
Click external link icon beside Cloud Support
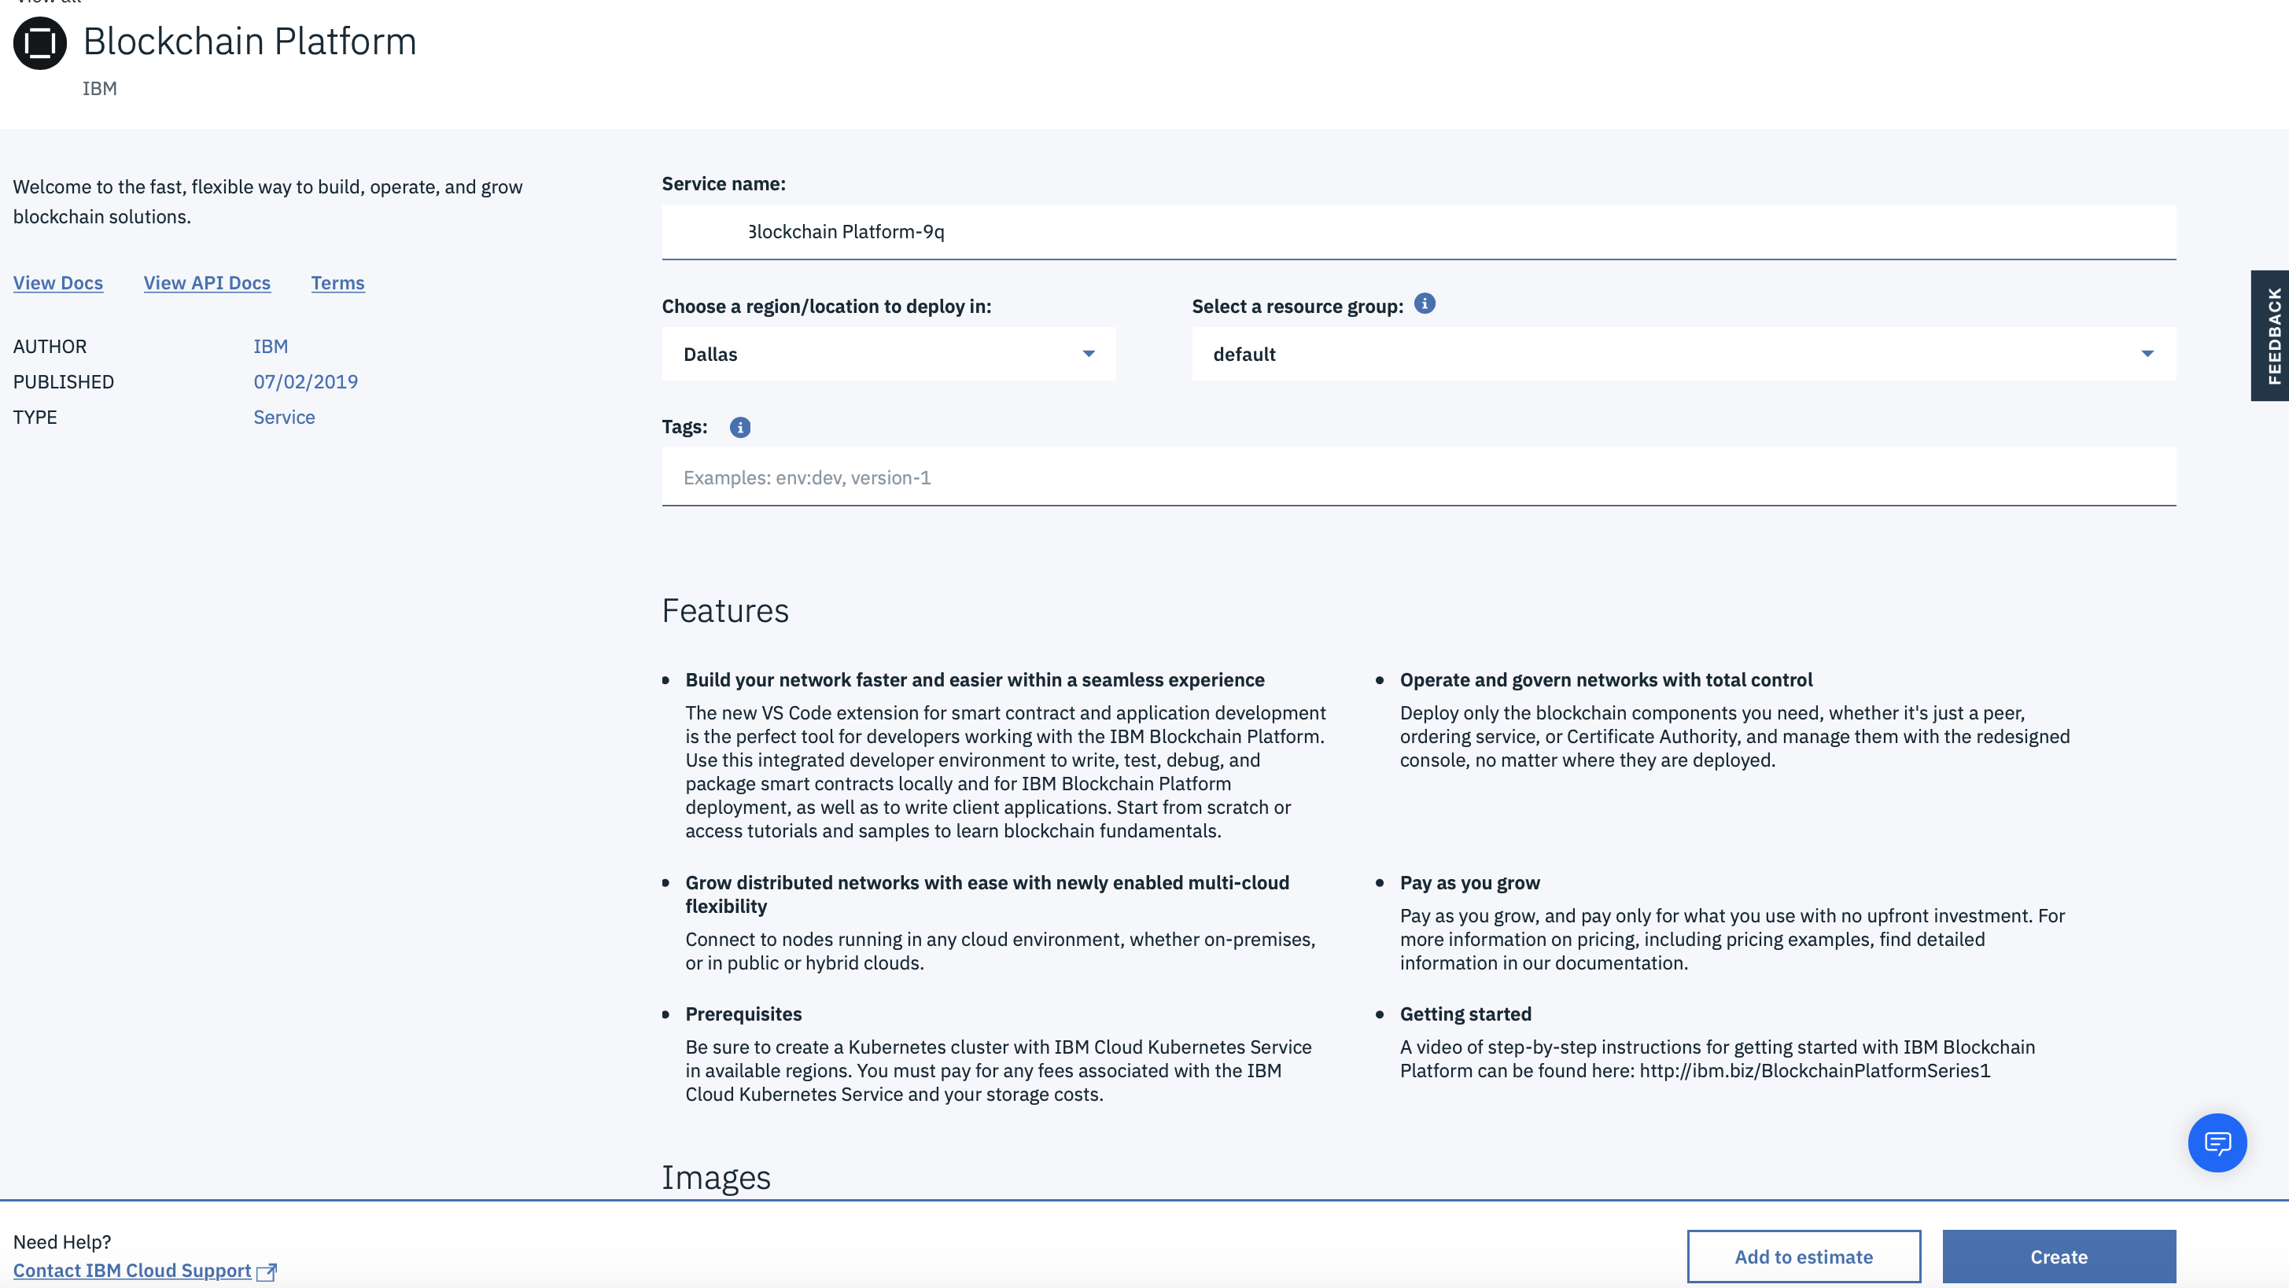[267, 1272]
